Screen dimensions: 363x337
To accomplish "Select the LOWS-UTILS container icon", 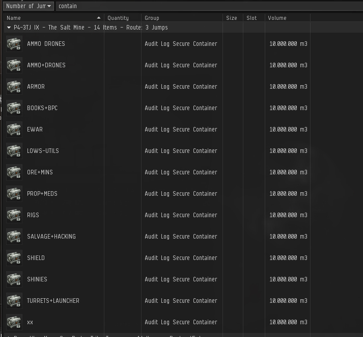I will click(14, 150).
